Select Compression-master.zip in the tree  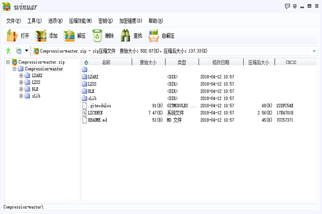coord(41,62)
